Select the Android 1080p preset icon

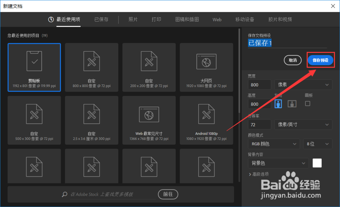click(206, 114)
